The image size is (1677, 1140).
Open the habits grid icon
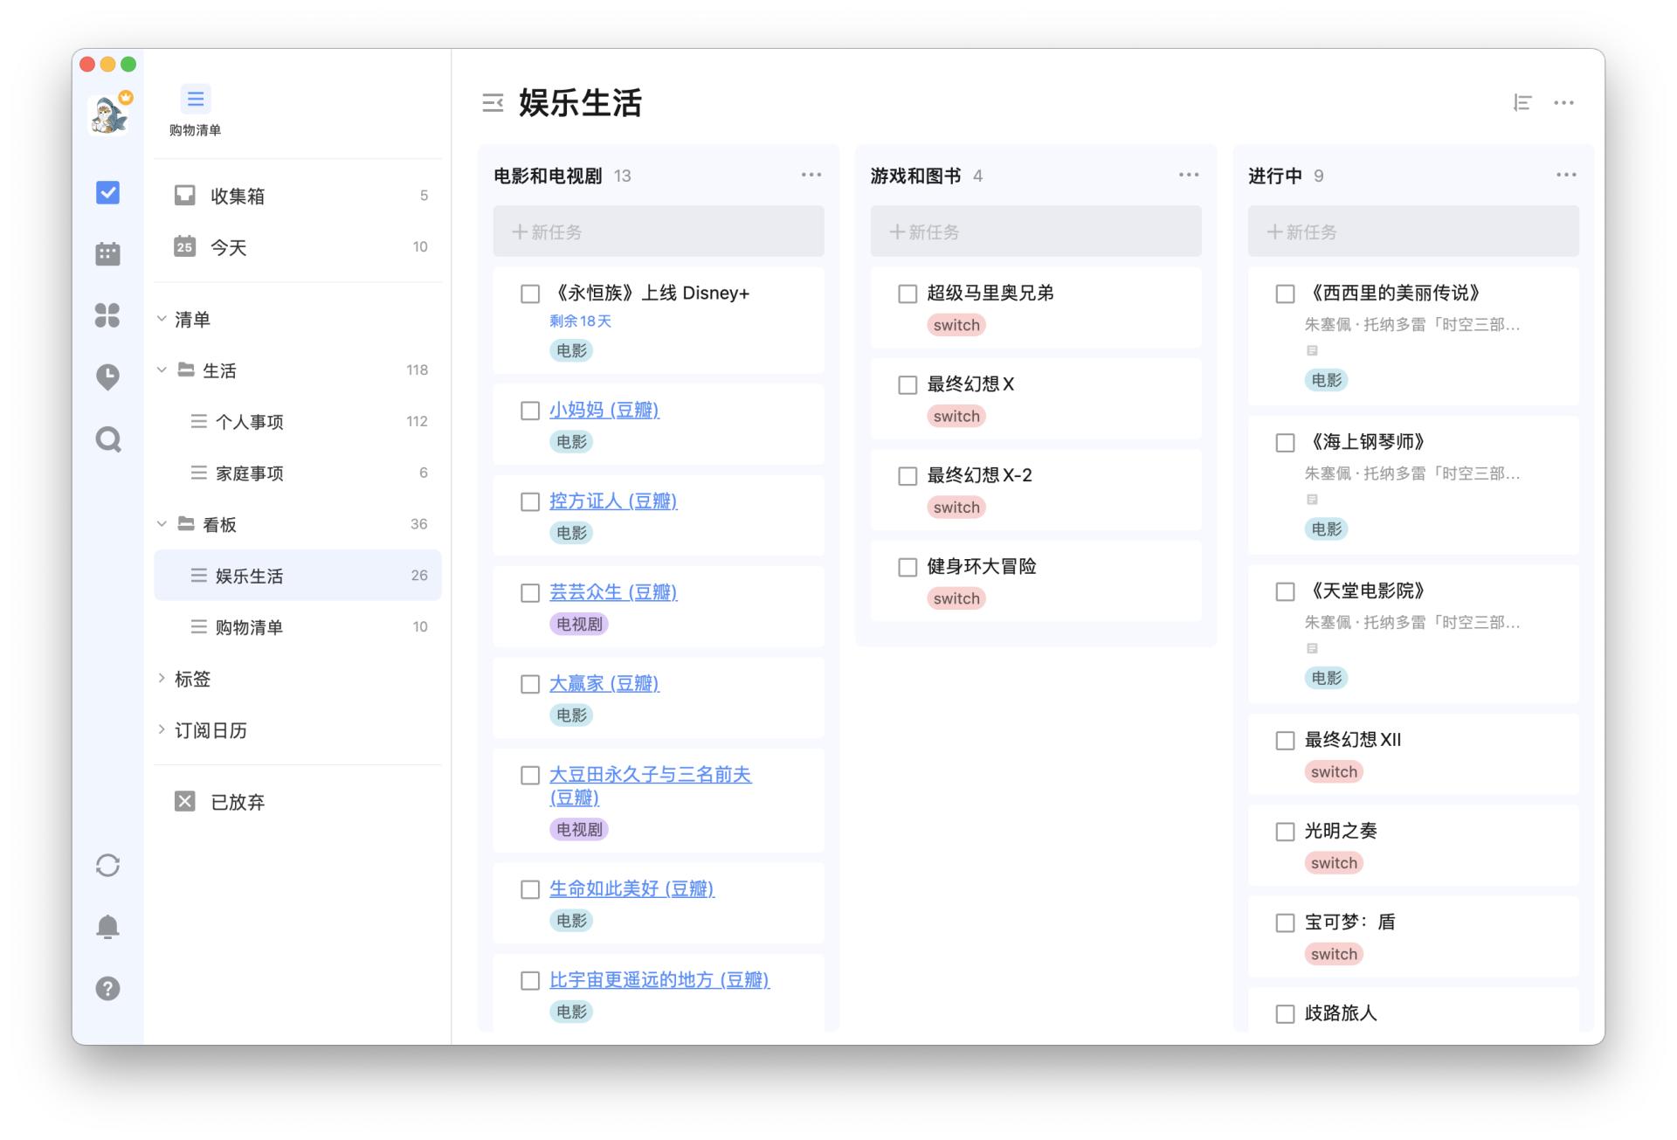pyautogui.click(x=107, y=316)
